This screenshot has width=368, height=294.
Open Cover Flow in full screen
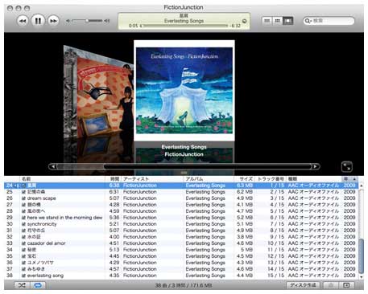point(347,166)
